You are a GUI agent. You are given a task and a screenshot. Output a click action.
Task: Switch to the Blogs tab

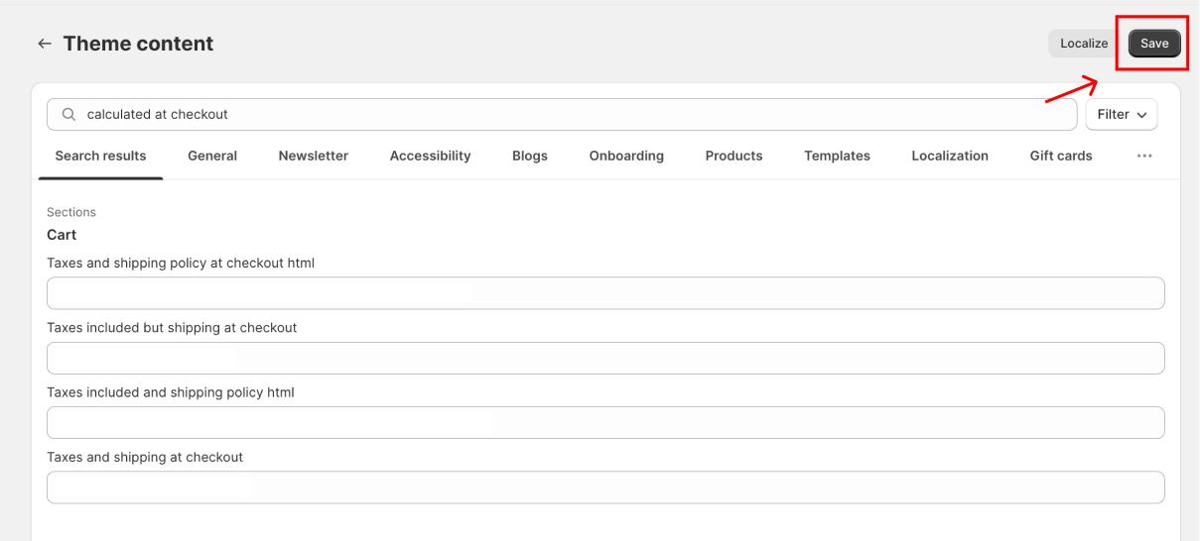click(530, 156)
